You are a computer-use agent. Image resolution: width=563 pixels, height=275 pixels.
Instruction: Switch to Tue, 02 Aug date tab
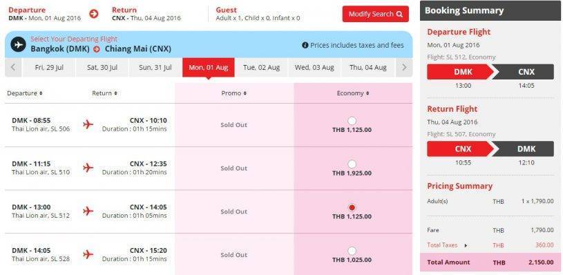click(x=261, y=68)
